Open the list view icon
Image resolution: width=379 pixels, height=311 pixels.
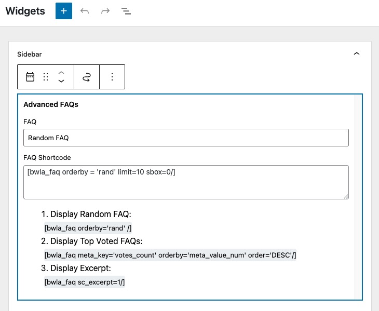126,11
